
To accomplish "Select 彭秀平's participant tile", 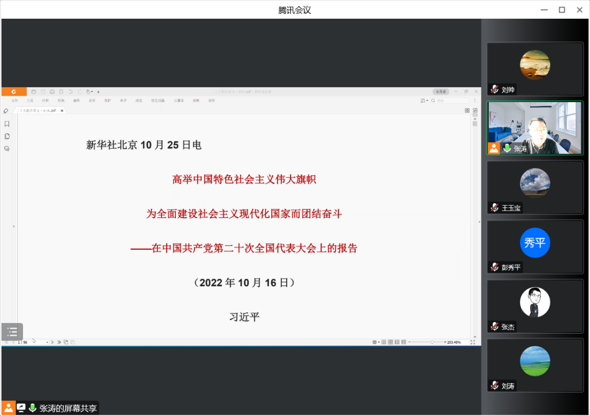I will tap(535, 246).
